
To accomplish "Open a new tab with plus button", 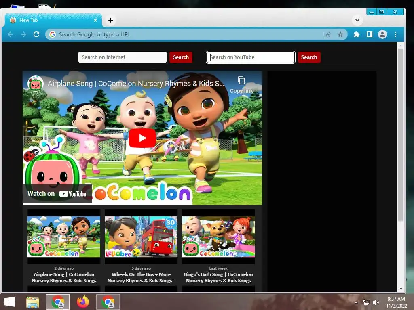I will pos(111,20).
